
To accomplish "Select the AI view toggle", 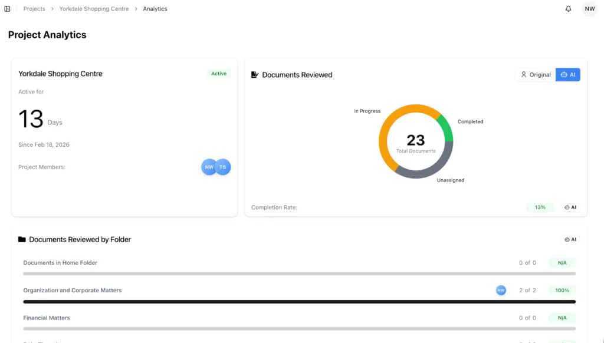I will click(567, 74).
